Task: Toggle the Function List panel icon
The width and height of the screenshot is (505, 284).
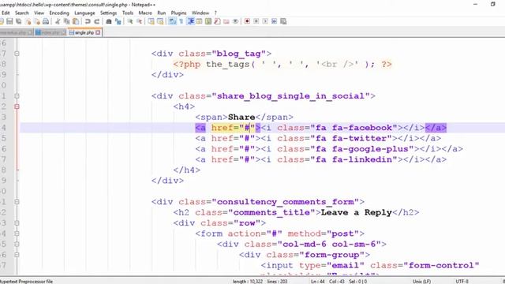Action: point(218,21)
